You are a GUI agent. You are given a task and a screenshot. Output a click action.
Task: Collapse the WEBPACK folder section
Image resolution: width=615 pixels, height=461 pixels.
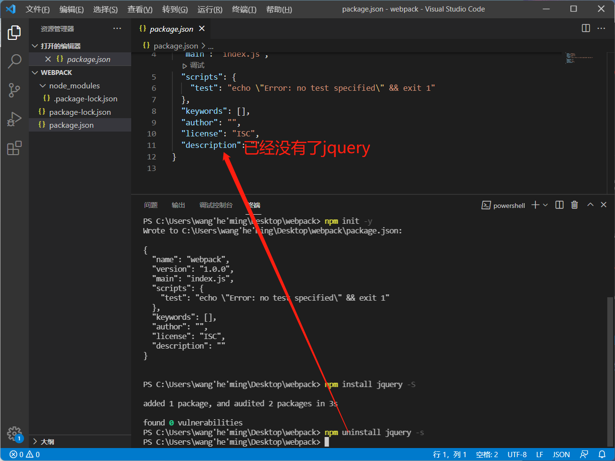pos(35,73)
